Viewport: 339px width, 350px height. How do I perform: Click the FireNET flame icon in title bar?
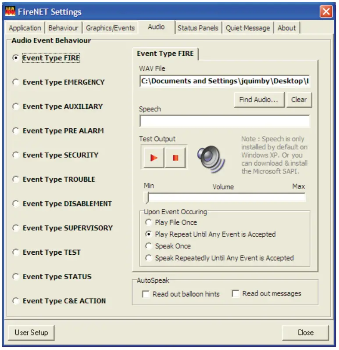click(x=10, y=11)
